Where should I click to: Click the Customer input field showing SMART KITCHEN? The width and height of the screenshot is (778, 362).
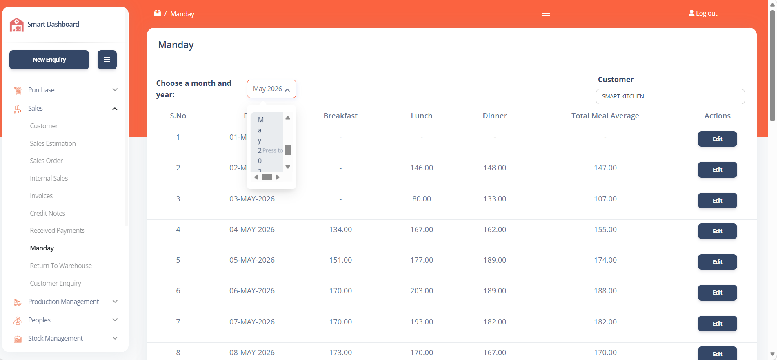coord(670,96)
